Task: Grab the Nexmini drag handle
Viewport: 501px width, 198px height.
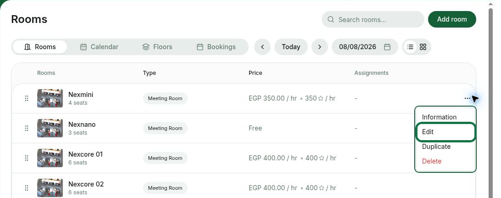Action: pyautogui.click(x=27, y=98)
